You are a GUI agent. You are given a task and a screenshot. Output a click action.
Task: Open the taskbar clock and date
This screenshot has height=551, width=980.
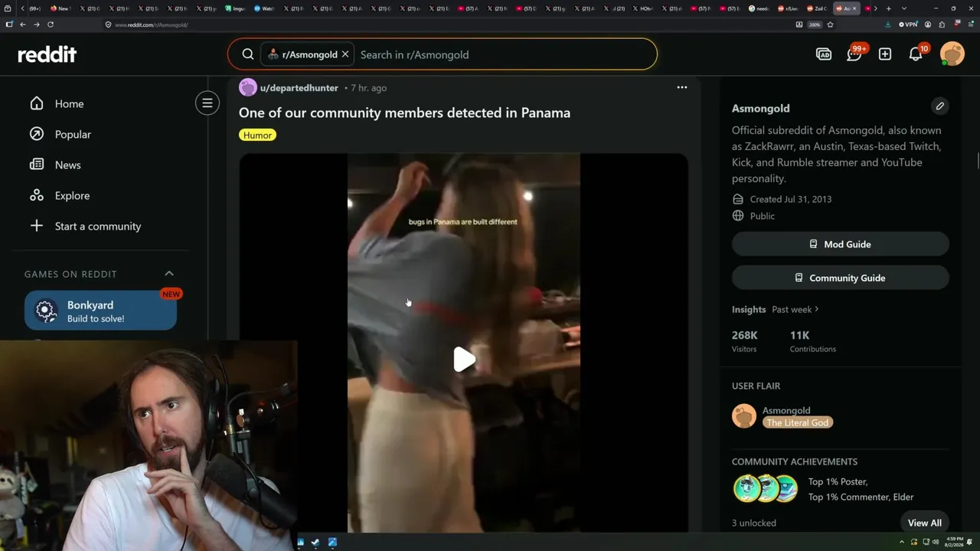[x=955, y=542]
